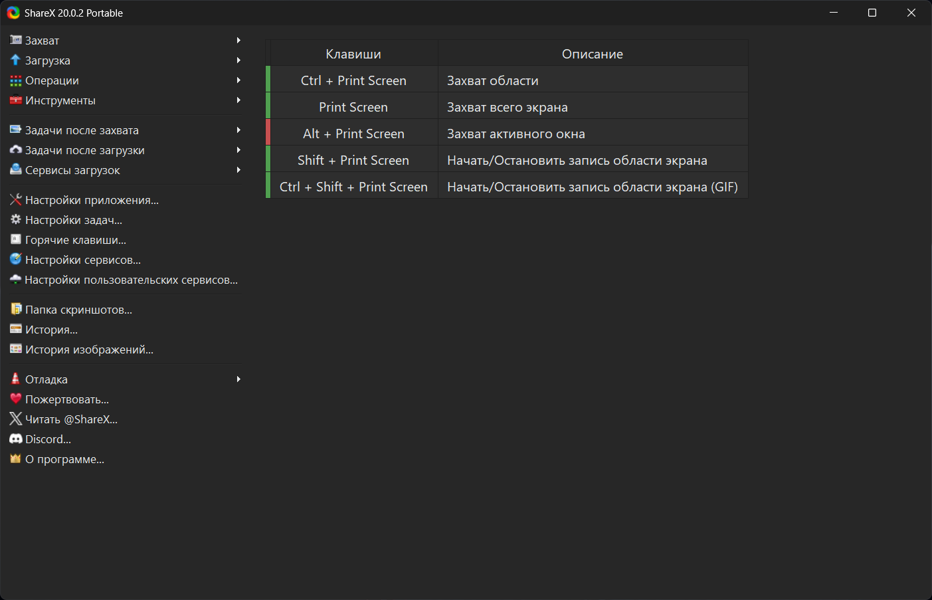Expand the Задачи после захвата arrow

238,130
